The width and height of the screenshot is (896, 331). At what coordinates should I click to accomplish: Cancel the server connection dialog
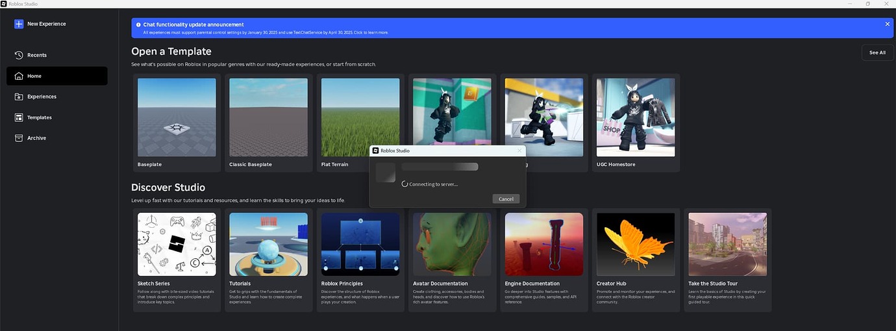(x=506, y=199)
